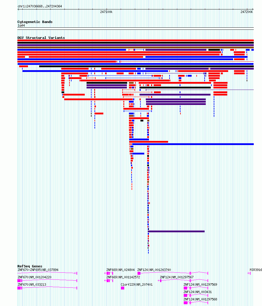262x306 pixels.
Task: Open the ZNF124|NM_003431 gene label
Action: coord(198,292)
